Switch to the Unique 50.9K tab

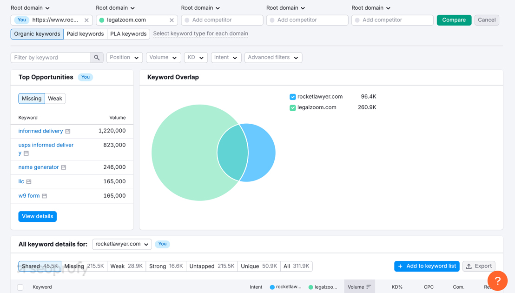tap(259, 266)
